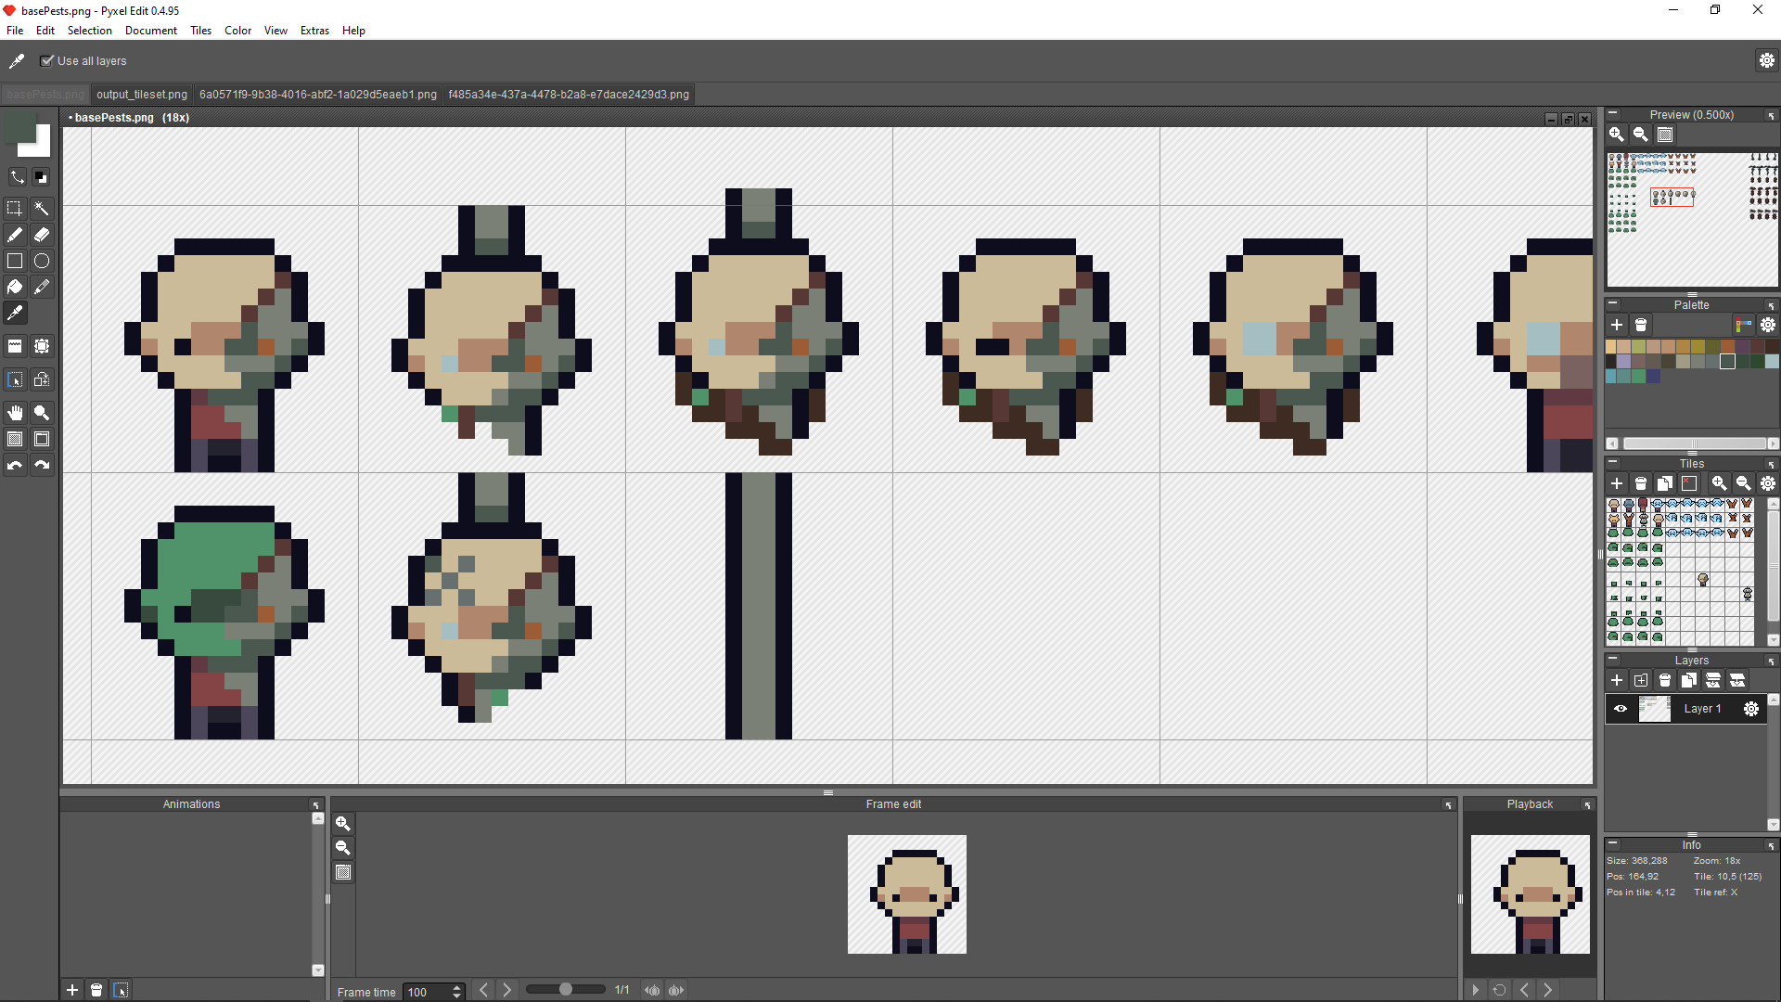The height and width of the screenshot is (1002, 1781).
Task: Select the Magic Wand tool
Action: 42,209
